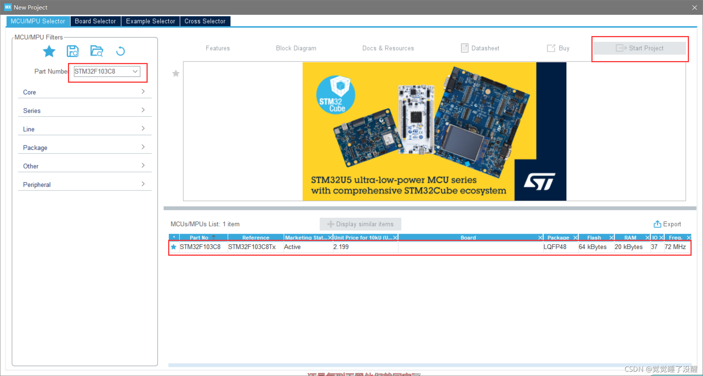The height and width of the screenshot is (376, 703).
Task: Click the Reference column header
Action: [255, 238]
